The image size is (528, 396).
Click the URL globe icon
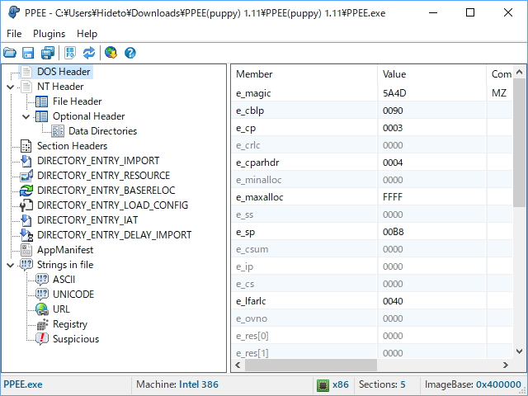click(42, 309)
